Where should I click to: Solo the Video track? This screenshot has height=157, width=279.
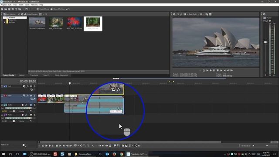[x=34, y=96]
